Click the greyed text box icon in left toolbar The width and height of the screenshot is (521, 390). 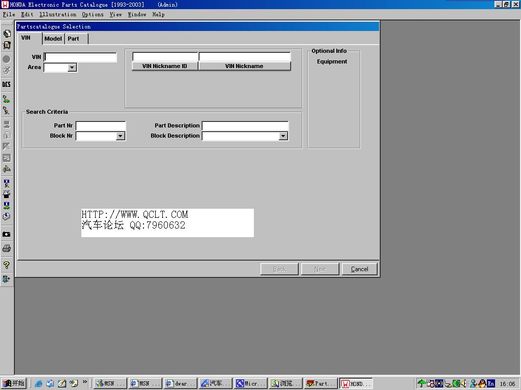coord(6,158)
